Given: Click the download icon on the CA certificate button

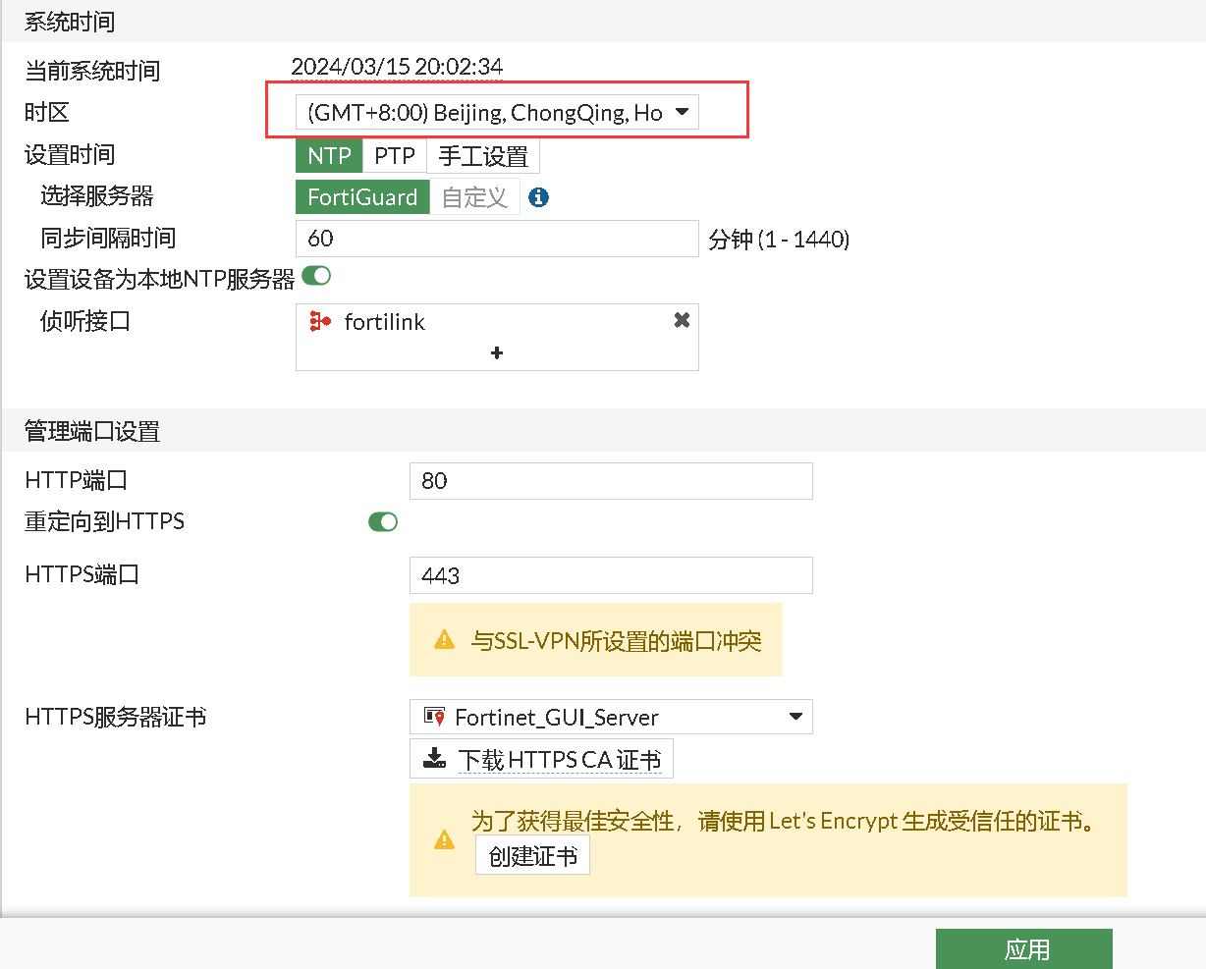Looking at the screenshot, I should pos(433,758).
